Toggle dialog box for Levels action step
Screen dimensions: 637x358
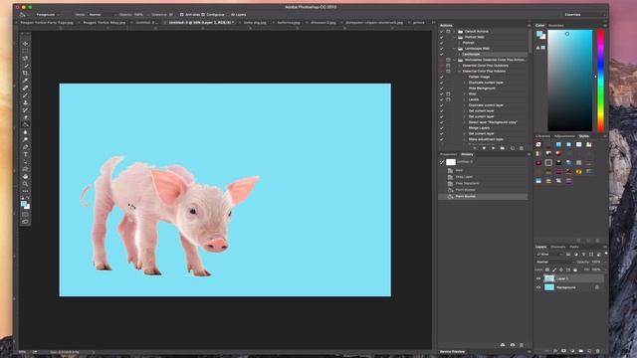448,99
